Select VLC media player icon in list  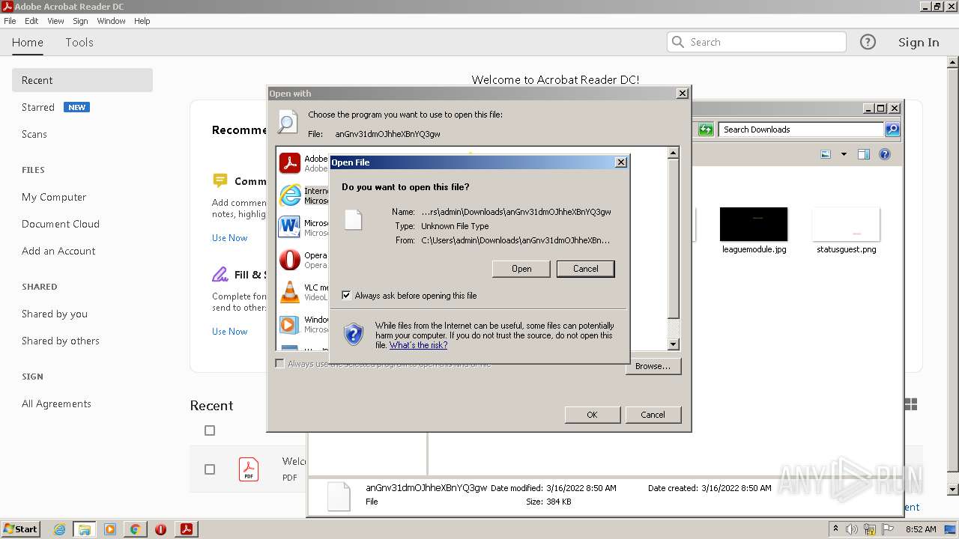pos(290,292)
